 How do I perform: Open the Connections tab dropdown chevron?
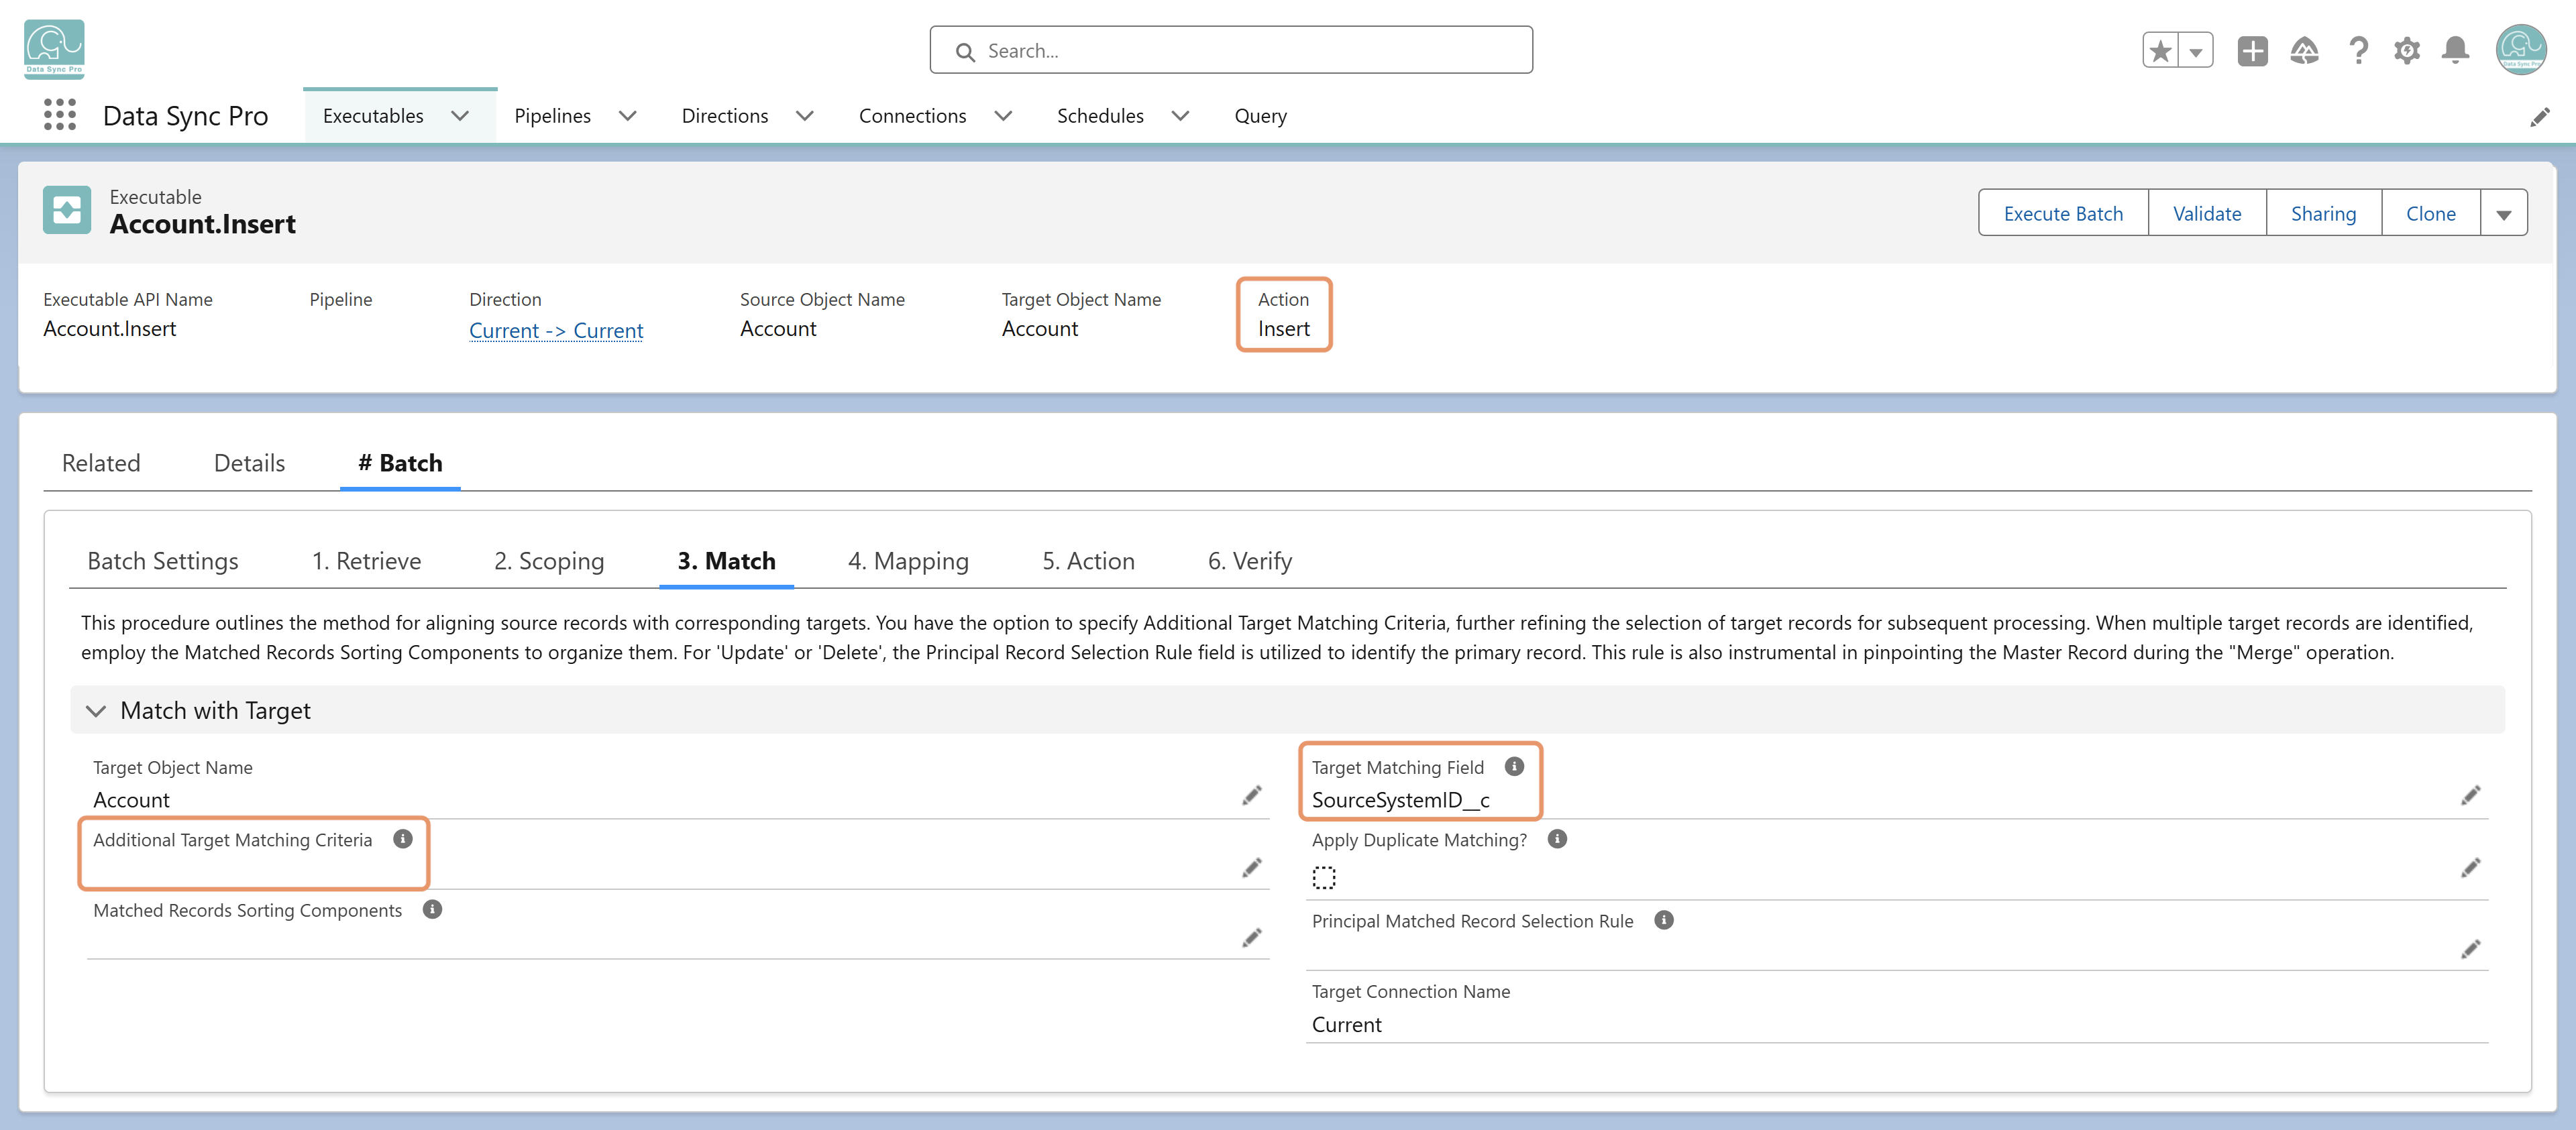(x=1004, y=116)
